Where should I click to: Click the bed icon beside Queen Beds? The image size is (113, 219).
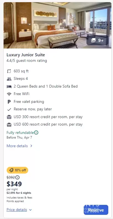(x=9, y=86)
